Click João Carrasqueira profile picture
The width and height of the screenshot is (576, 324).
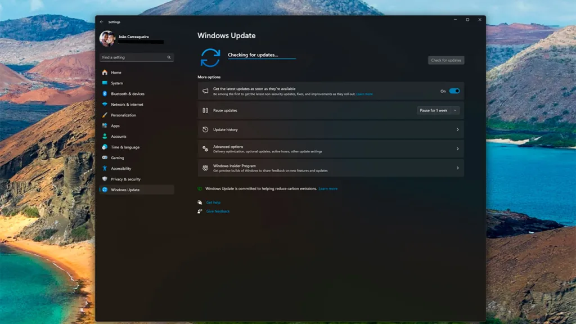click(x=107, y=39)
